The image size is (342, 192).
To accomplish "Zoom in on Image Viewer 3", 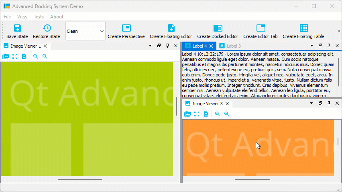I will [218, 114].
